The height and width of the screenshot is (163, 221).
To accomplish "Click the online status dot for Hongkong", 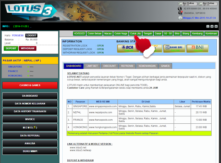I will pyautogui.click(x=28, y=76).
